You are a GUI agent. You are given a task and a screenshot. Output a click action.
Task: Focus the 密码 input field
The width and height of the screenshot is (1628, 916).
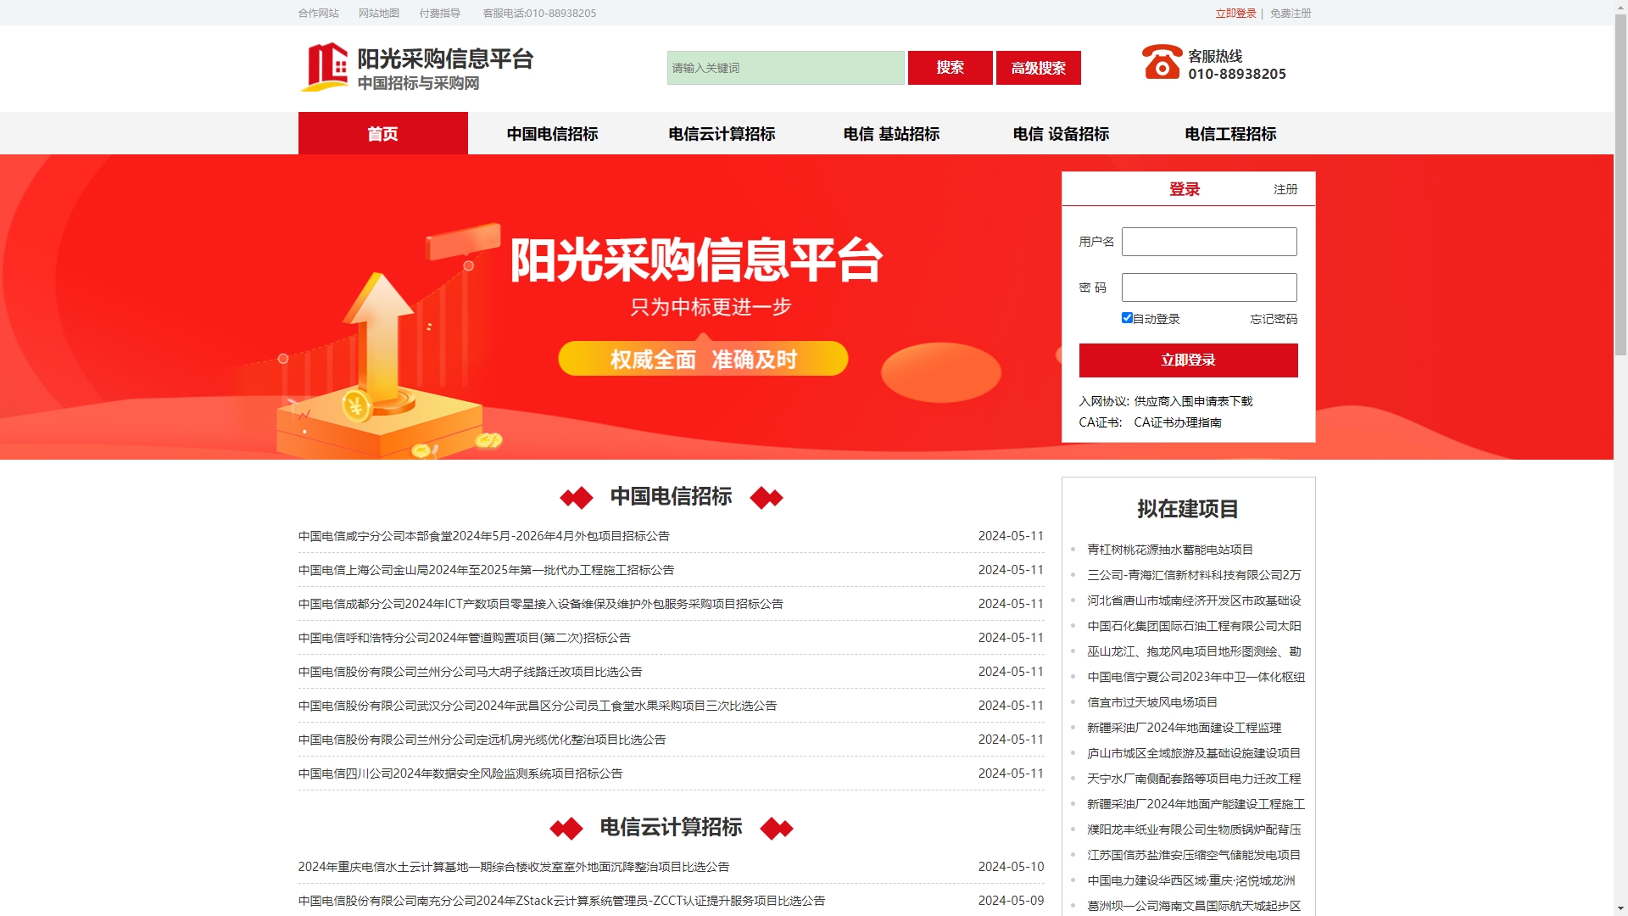coord(1209,288)
